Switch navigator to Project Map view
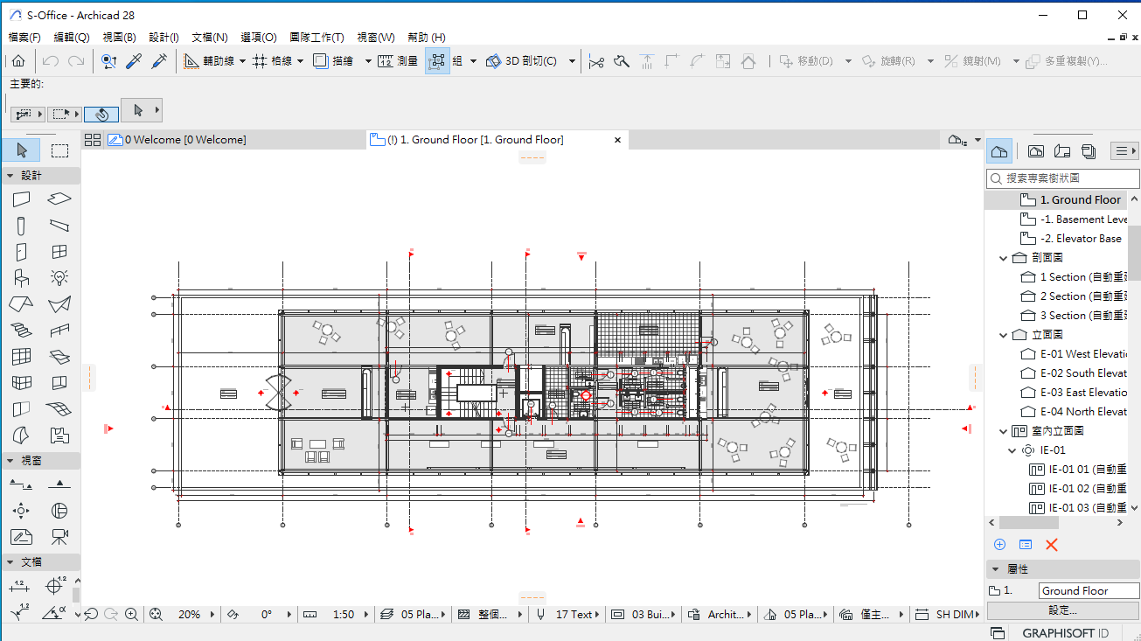 pos(999,151)
